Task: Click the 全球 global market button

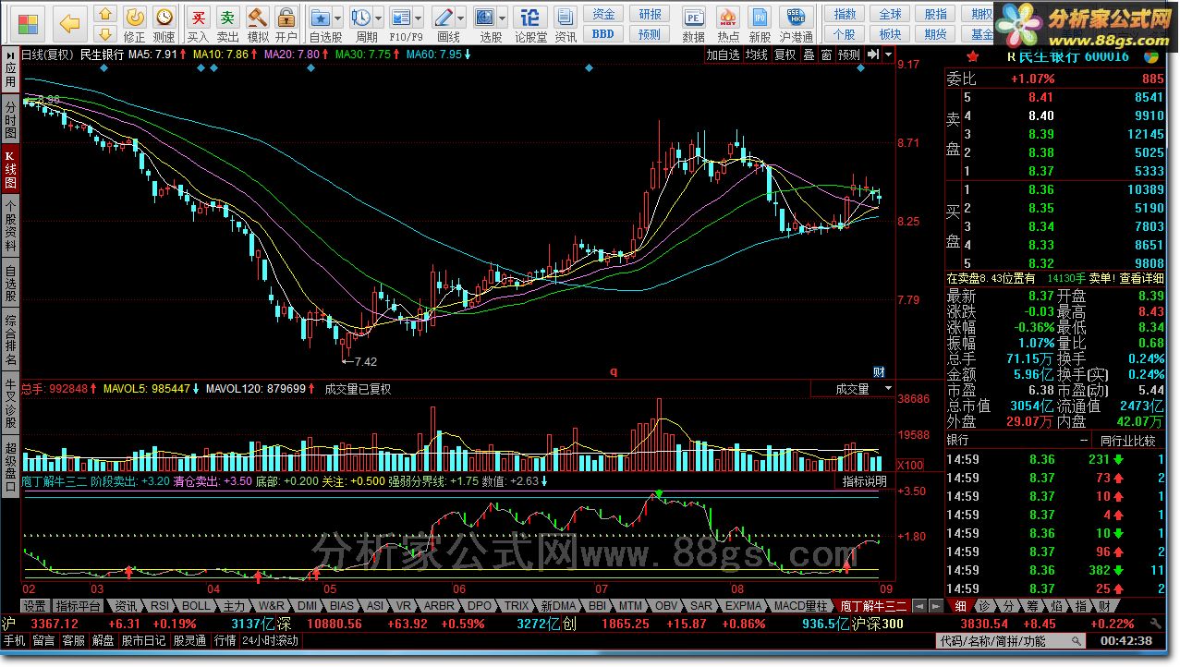Action: (889, 14)
